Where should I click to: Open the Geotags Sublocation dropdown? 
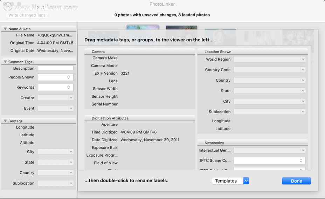[x=55, y=183]
